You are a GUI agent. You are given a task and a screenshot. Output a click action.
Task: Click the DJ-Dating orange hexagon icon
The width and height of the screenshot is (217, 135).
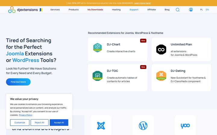click(x=161, y=76)
